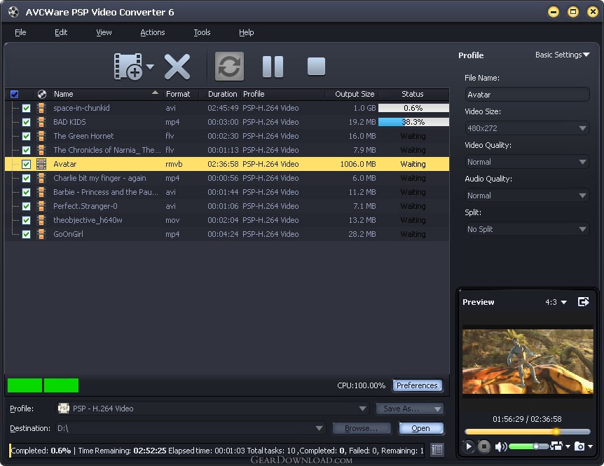Uncheck the GoOnGirl checkbox
Screen dimensions: 604x466
(x=26, y=234)
